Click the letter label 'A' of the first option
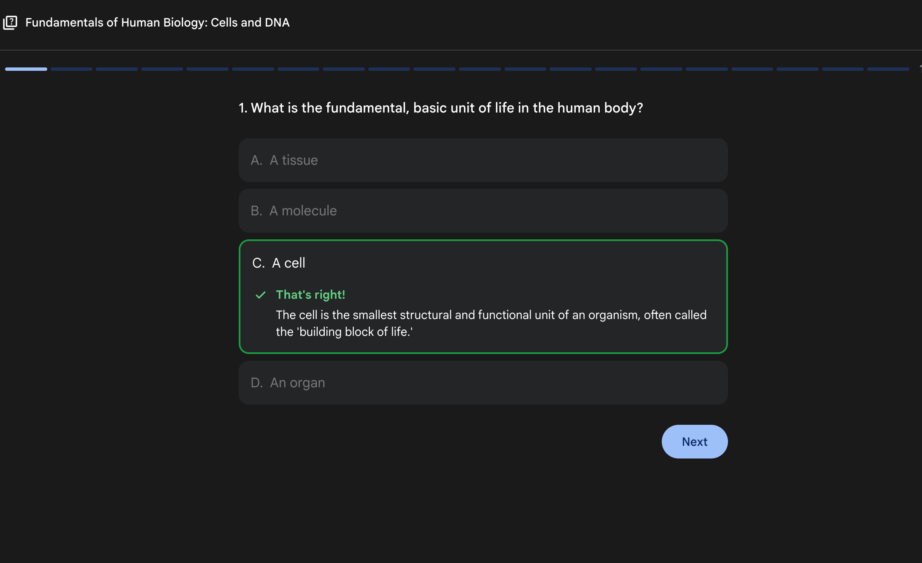Image resolution: width=922 pixels, height=563 pixels. 256,160
